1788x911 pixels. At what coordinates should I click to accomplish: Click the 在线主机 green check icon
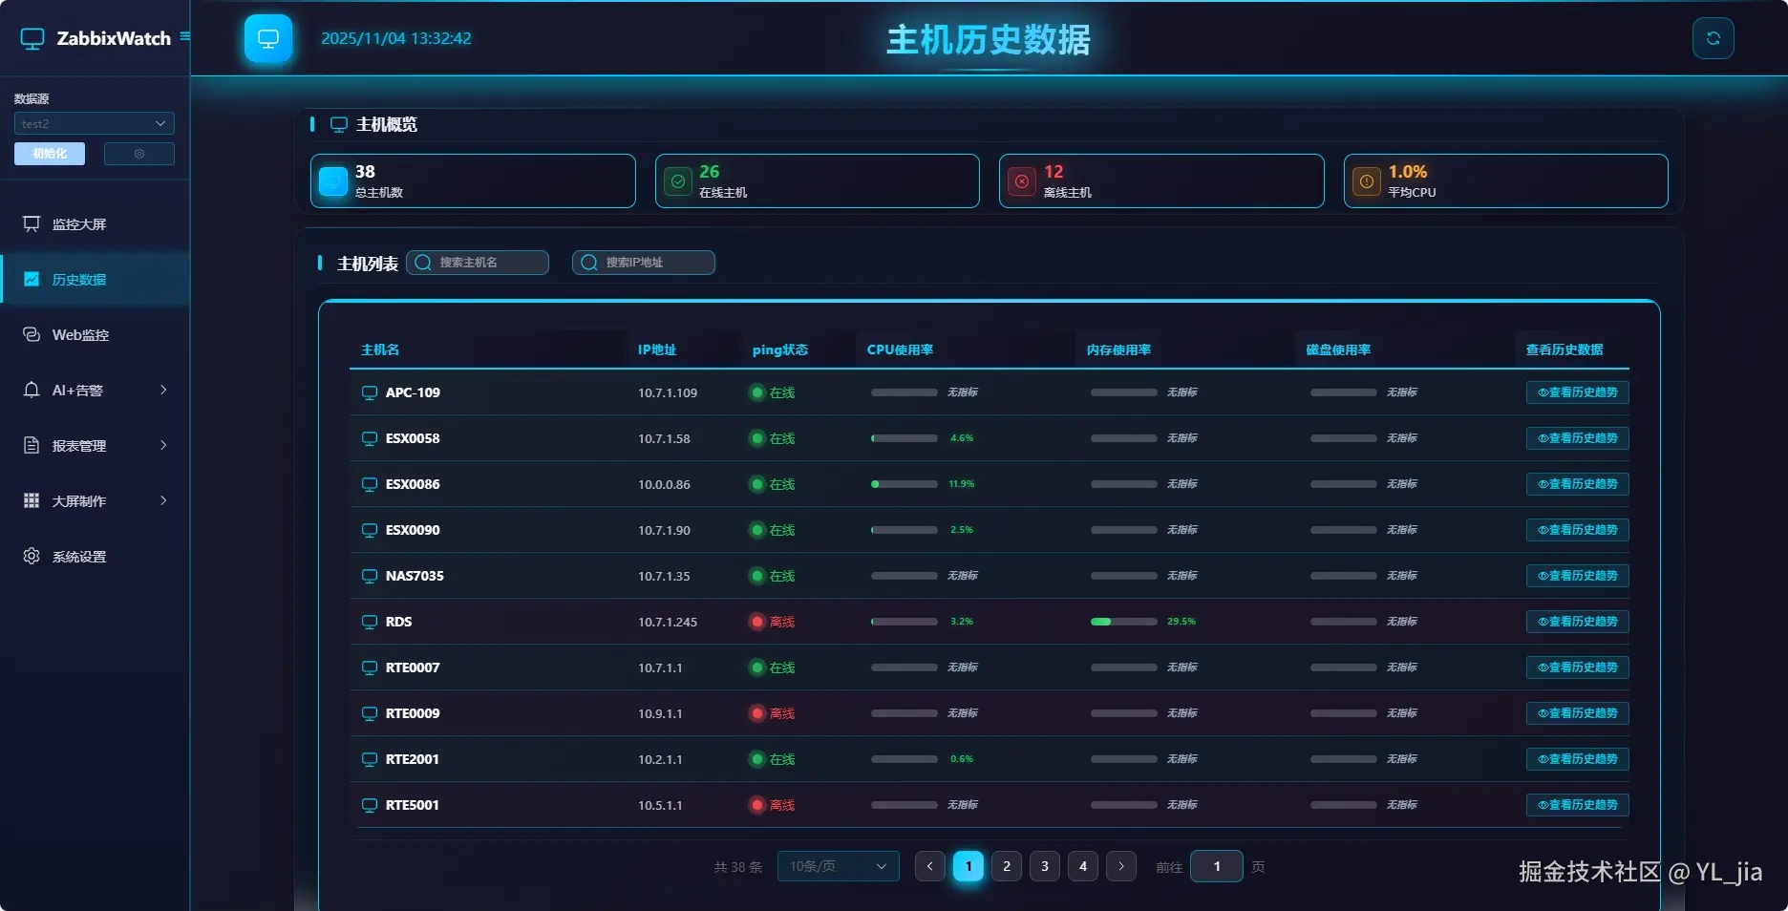pos(678,181)
